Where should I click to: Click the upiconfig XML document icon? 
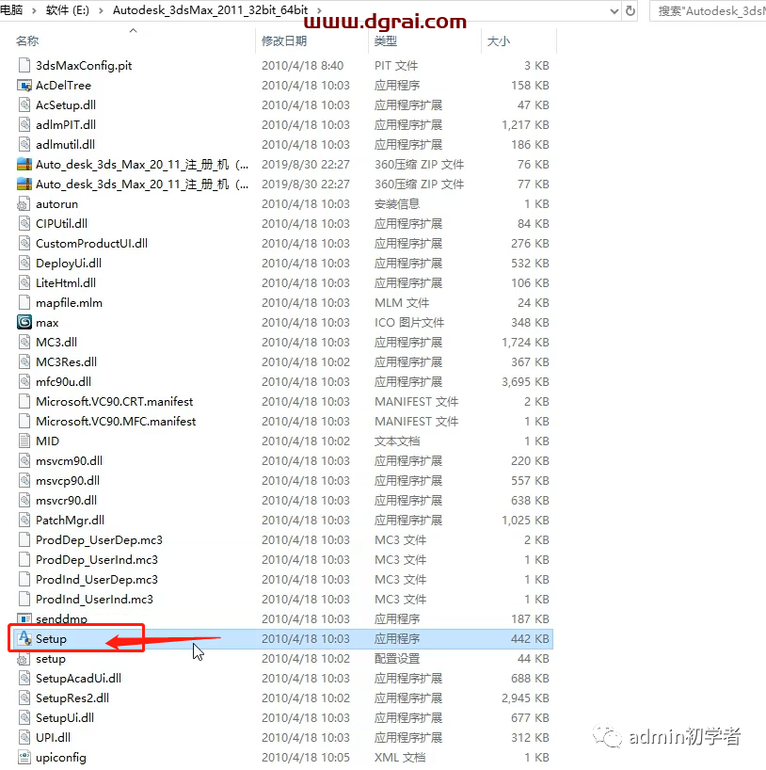(x=24, y=757)
